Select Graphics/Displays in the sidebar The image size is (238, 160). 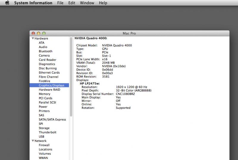tap(49, 85)
